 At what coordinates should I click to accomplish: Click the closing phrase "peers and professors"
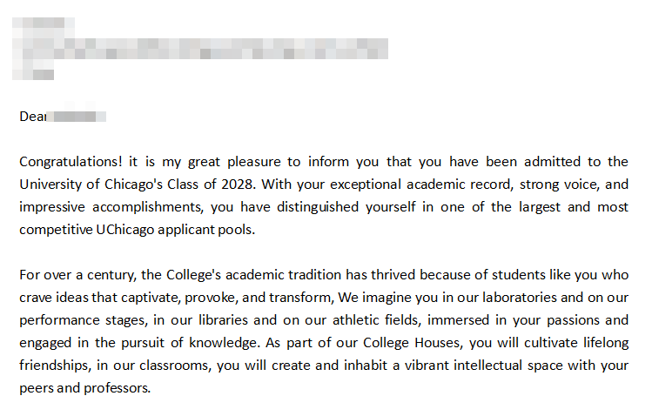point(85,388)
